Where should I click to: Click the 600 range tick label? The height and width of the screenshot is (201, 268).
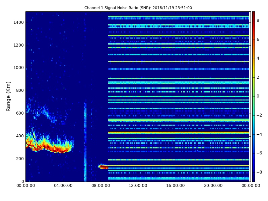(20, 113)
